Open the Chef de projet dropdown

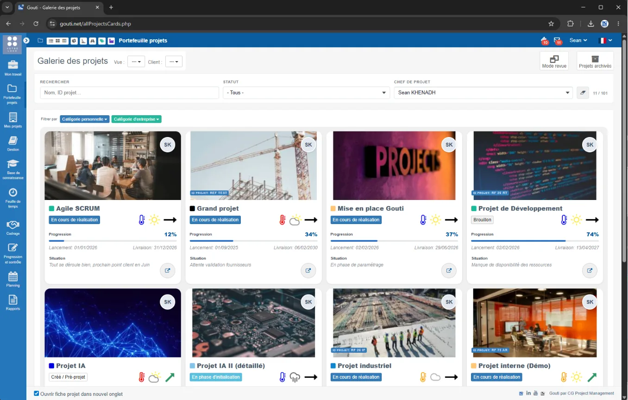pyautogui.click(x=484, y=93)
